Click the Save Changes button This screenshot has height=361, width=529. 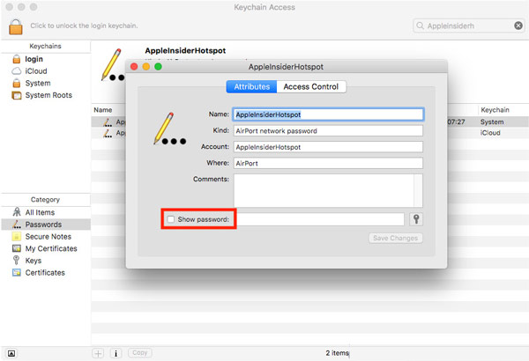[395, 238]
